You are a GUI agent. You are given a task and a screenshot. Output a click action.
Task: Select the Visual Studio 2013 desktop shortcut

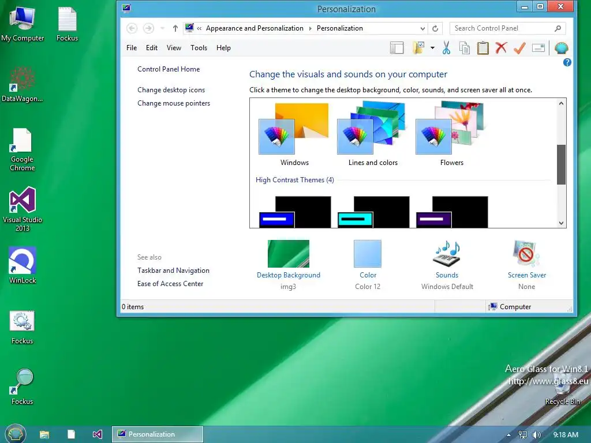23,209
